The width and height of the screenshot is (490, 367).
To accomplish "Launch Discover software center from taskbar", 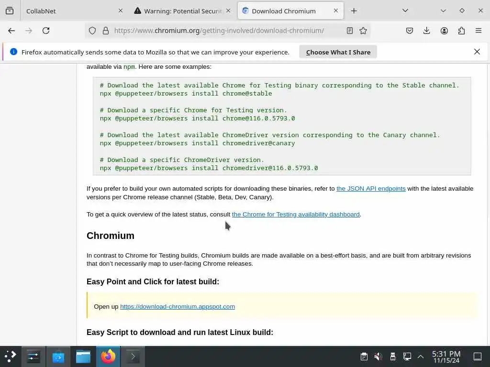I will click(58, 356).
